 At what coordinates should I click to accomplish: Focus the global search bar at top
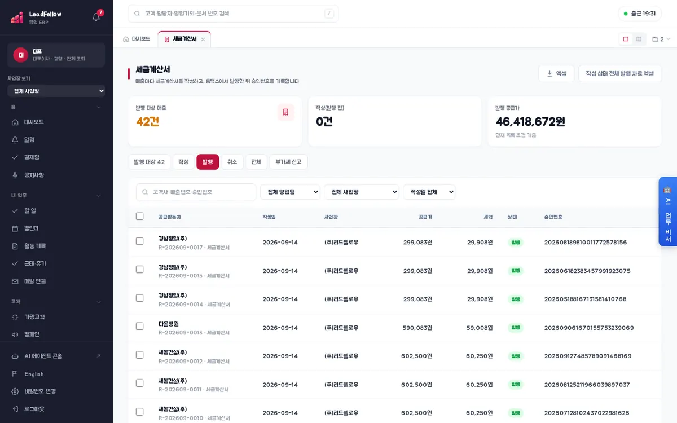(233, 14)
